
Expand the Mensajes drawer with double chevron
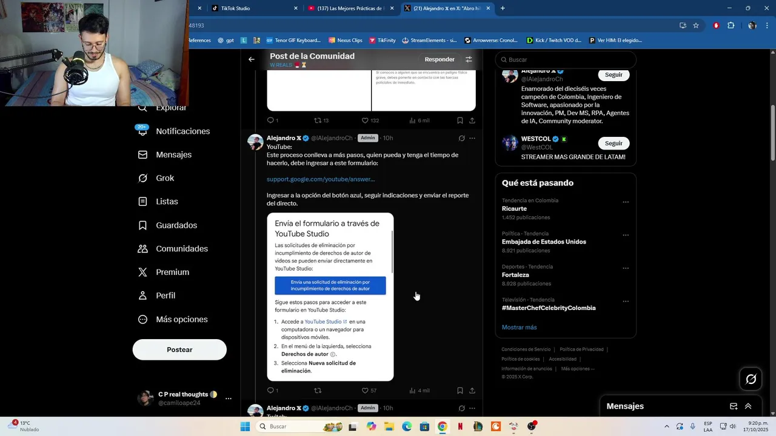(x=748, y=406)
